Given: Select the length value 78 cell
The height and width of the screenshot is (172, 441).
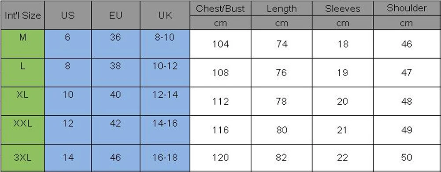Looking at the screenshot, I should coord(282,101).
